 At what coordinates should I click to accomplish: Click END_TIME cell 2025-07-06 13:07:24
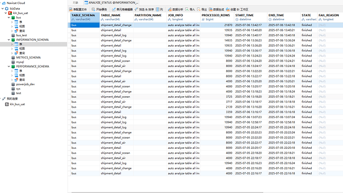(x=284, y=117)
